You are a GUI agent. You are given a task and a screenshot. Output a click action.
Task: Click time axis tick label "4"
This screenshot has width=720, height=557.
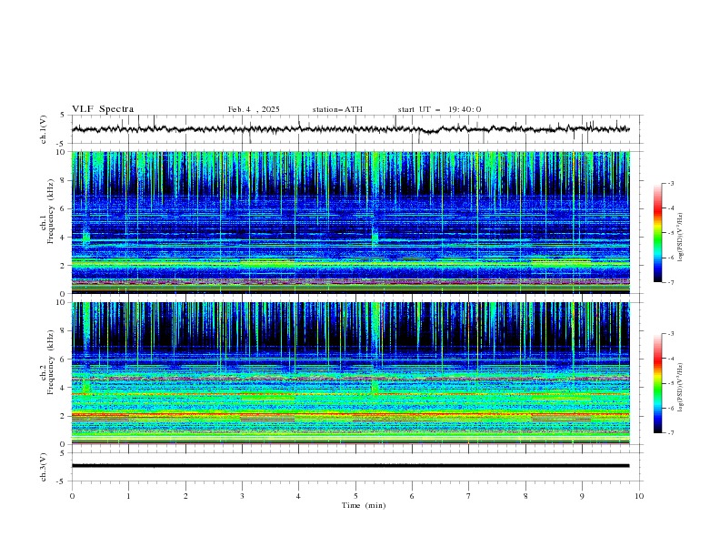click(x=298, y=496)
